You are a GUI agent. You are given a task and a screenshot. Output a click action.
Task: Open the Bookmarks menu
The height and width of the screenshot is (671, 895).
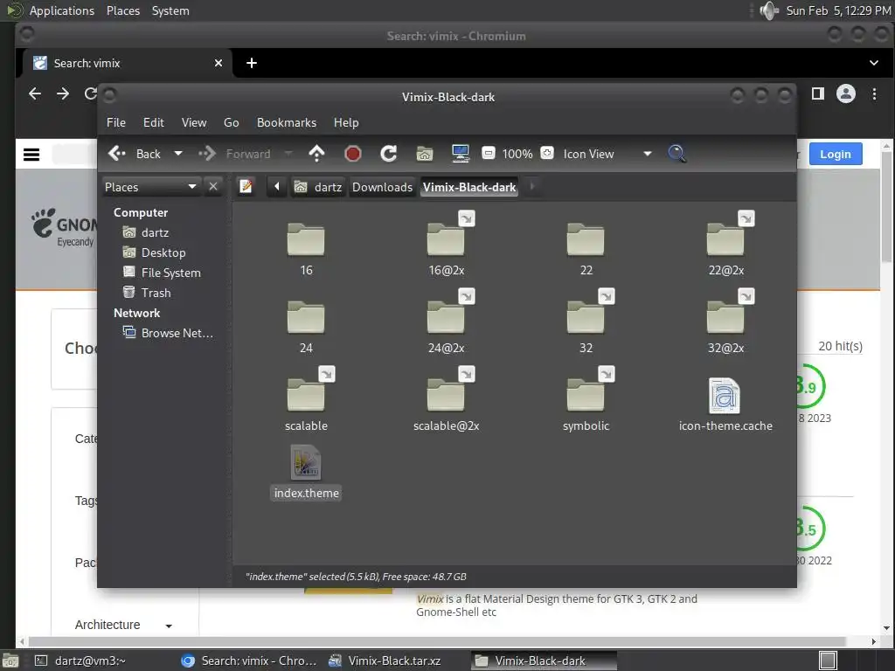pos(287,122)
